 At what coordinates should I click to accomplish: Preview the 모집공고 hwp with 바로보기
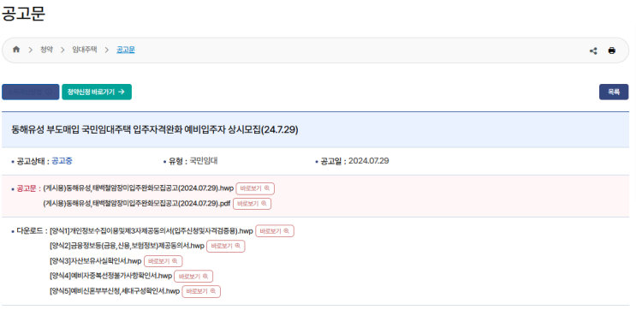point(255,188)
